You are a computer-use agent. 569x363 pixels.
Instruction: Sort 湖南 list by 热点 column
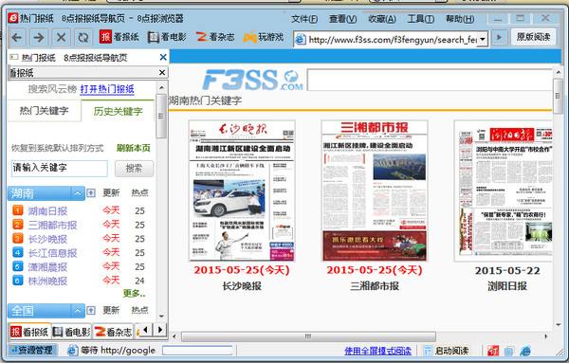coord(139,192)
